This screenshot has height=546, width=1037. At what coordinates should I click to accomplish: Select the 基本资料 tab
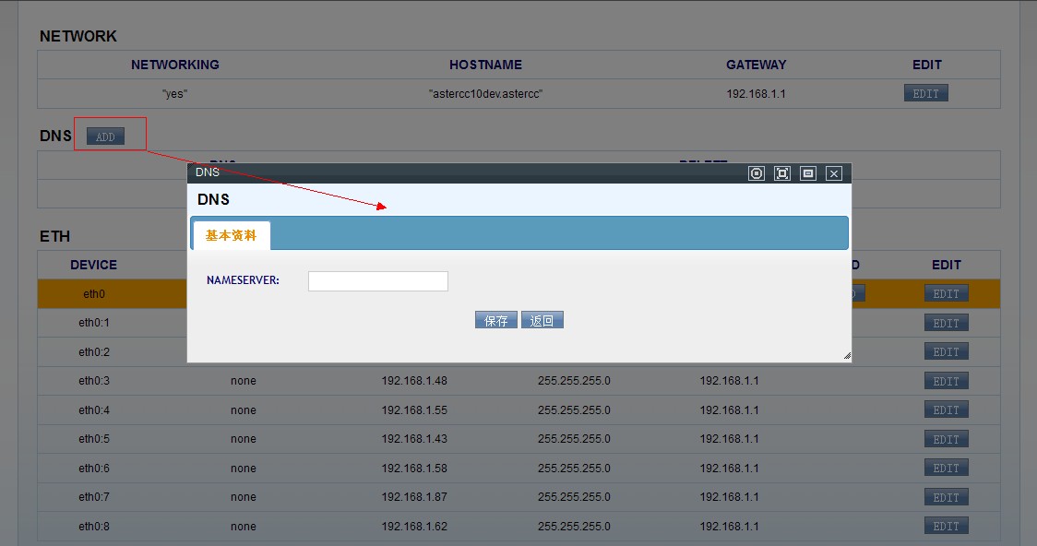(231, 236)
